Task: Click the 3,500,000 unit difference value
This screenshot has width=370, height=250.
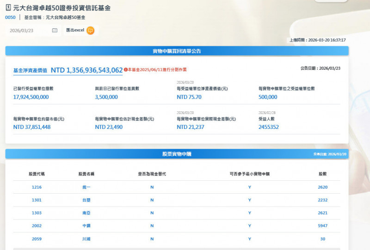Action: pos(106,97)
